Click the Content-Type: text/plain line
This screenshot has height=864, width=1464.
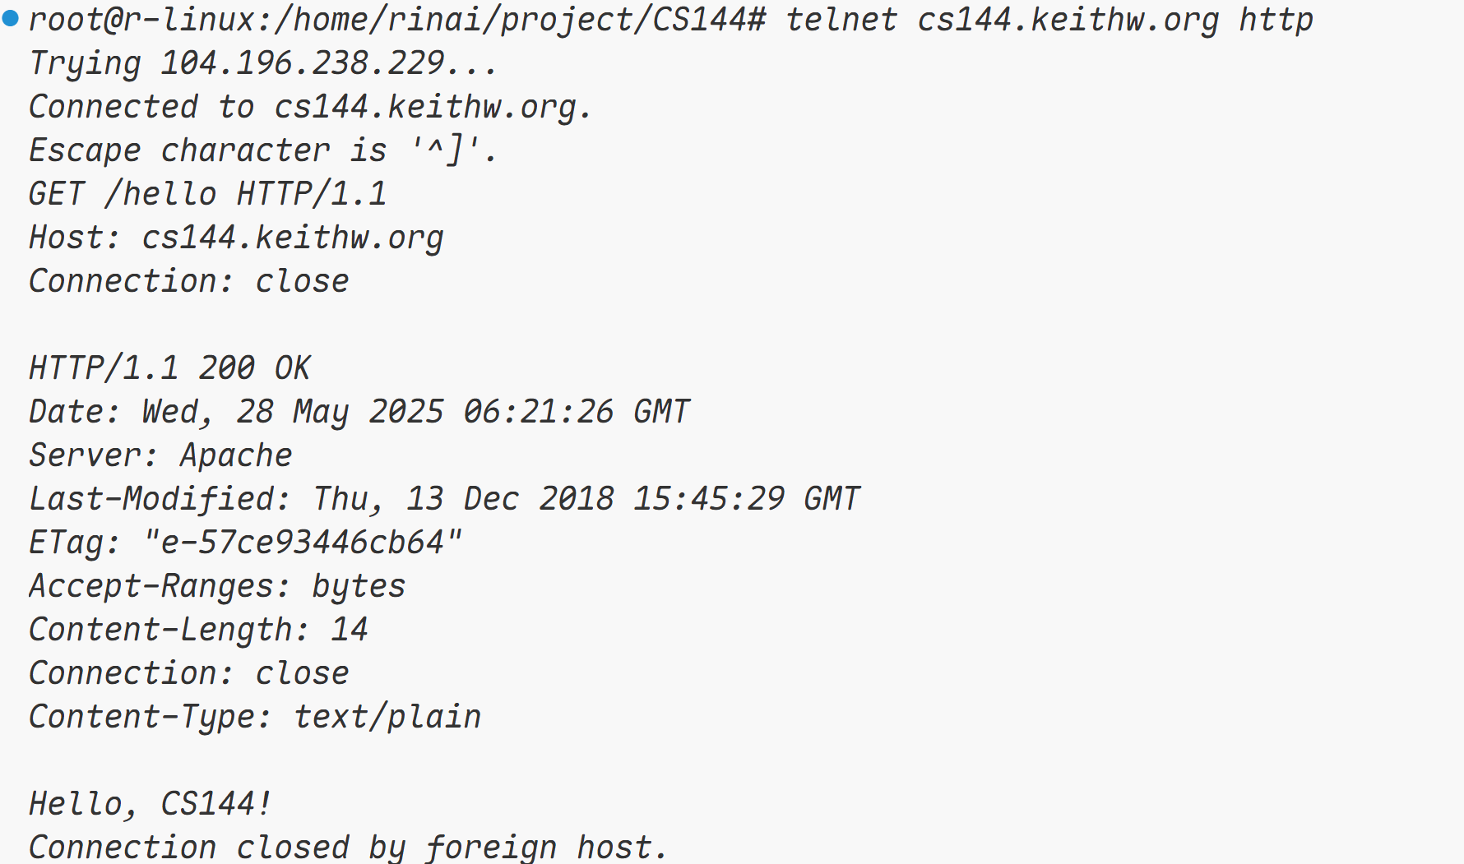click(x=255, y=717)
